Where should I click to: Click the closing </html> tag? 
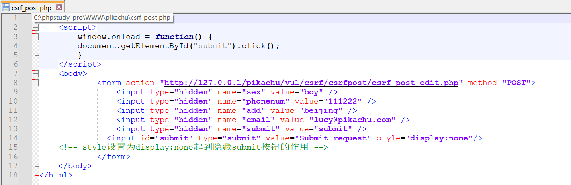[56, 175]
